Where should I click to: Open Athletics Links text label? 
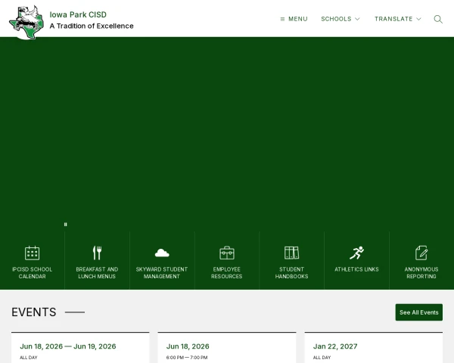click(x=356, y=269)
